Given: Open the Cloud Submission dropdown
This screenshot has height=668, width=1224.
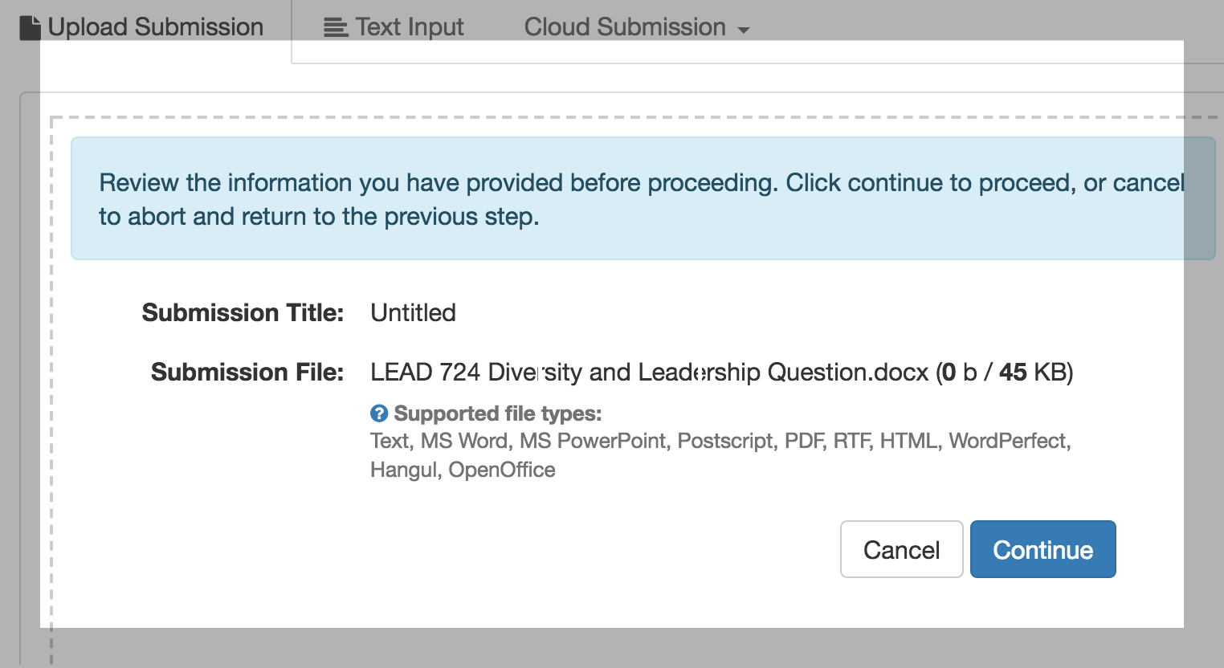Looking at the screenshot, I should (635, 26).
